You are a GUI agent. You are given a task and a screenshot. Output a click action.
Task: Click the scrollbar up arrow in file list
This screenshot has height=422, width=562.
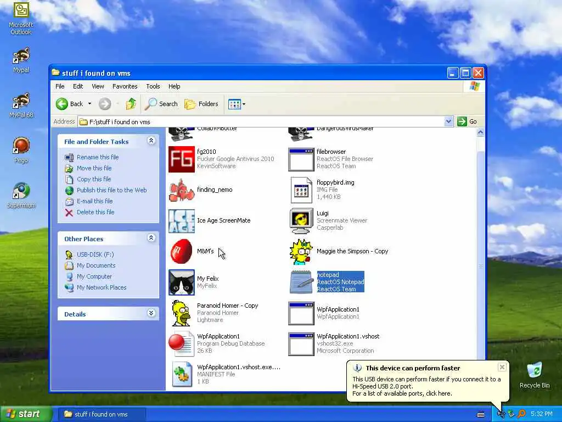(x=480, y=132)
